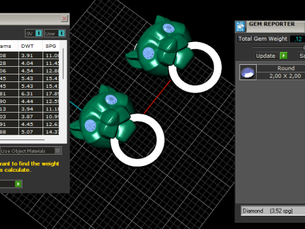
Task: Click the Total Gem Weight label
Action: tap(262, 39)
